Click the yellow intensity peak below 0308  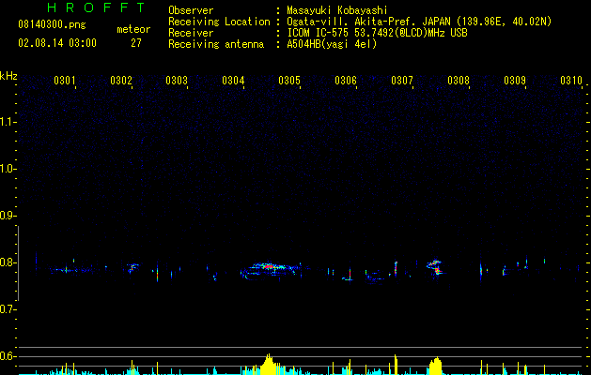coord(436,366)
